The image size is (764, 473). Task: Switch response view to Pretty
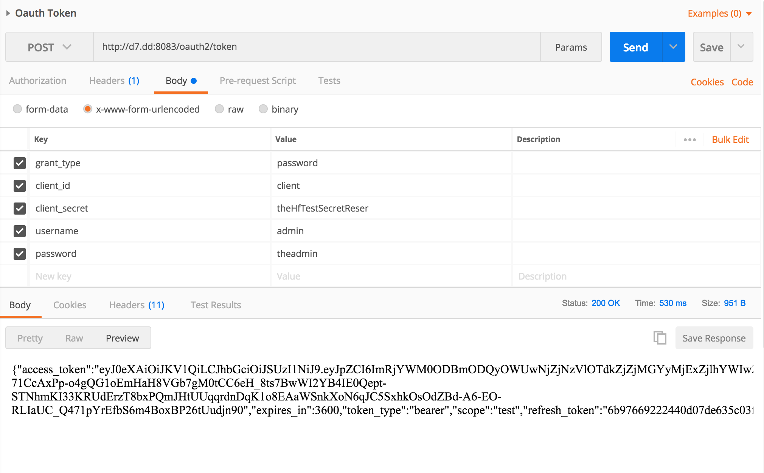(x=30, y=338)
